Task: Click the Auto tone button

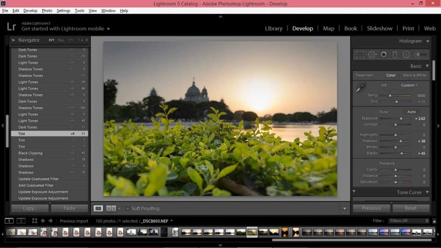Action: pos(411,112)
